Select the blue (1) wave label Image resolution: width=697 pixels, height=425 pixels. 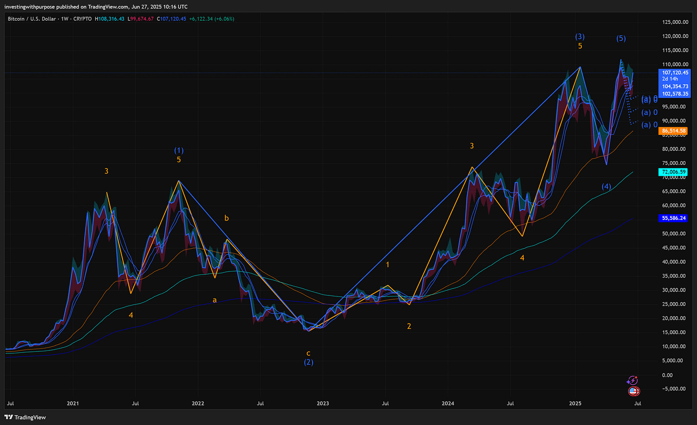pos(179,151)
